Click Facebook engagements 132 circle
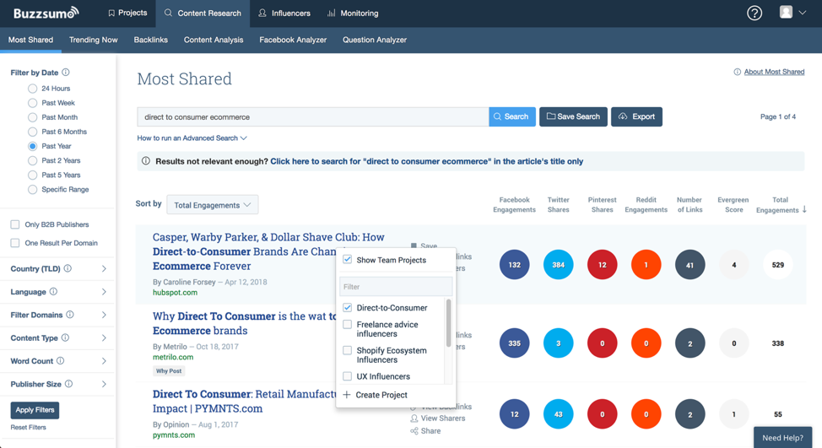Screen dimensions: 822x448 [x=514, y=265]
